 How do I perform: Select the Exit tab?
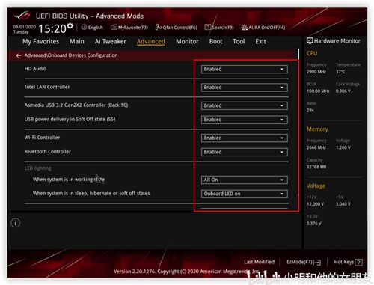point(260,41)
